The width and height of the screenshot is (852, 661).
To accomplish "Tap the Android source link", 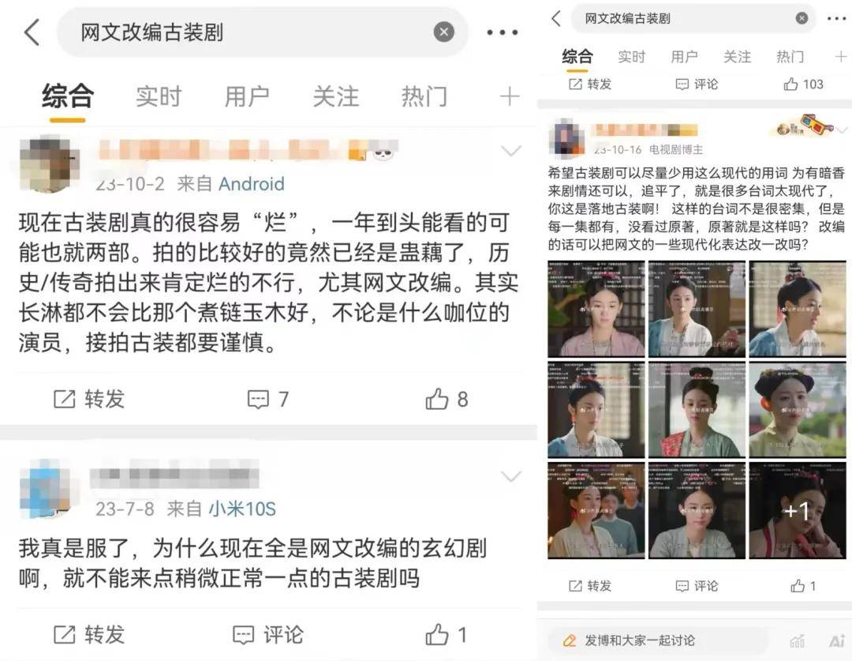I will pyautogui.click(x=251, y=184).
